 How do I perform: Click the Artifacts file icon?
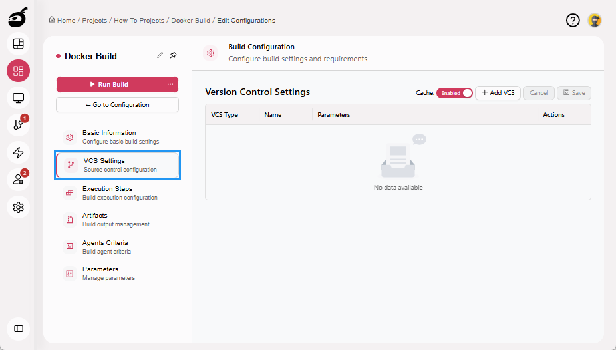coord(70,220)
